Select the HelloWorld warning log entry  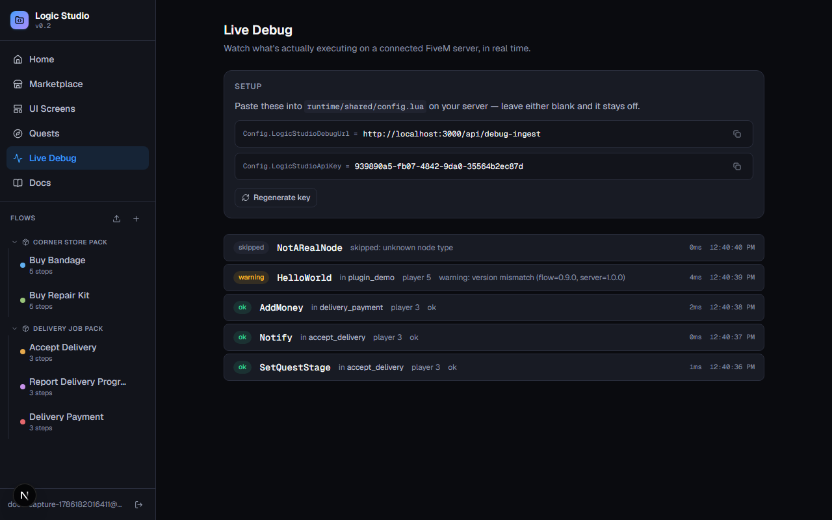pyautogui.click(x=494, y=278)
